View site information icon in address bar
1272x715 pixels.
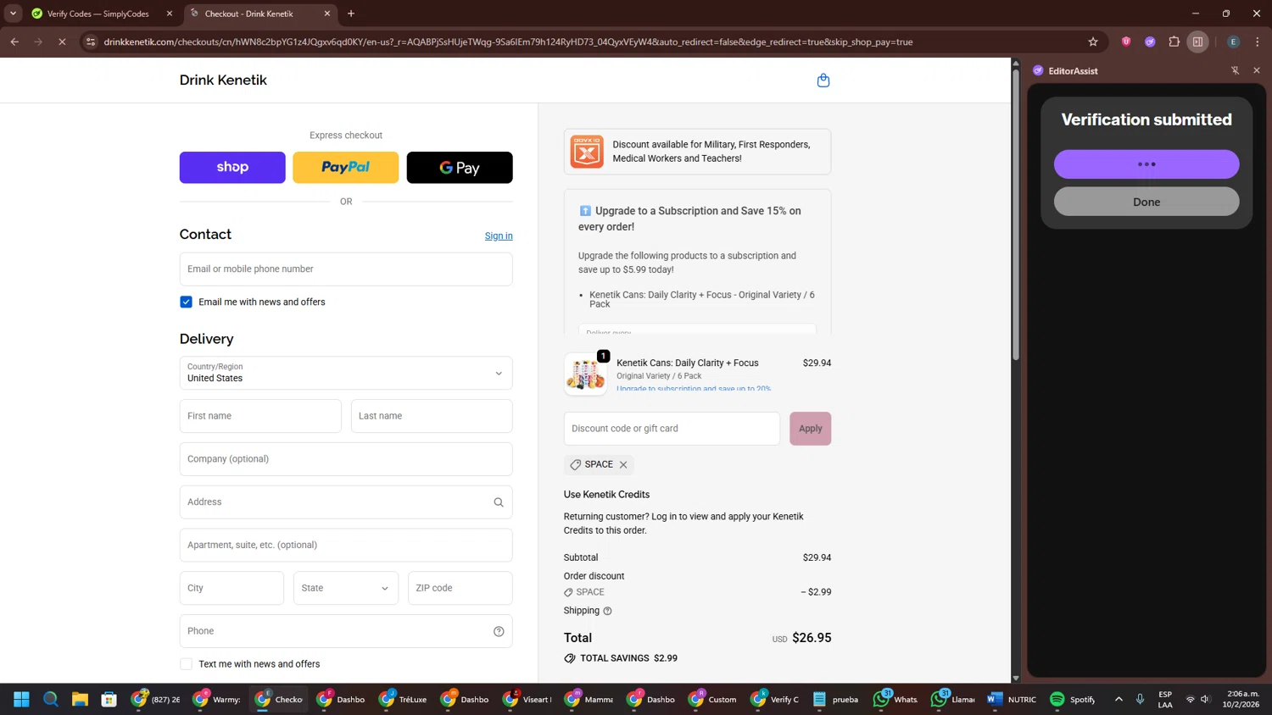(91, 42)
